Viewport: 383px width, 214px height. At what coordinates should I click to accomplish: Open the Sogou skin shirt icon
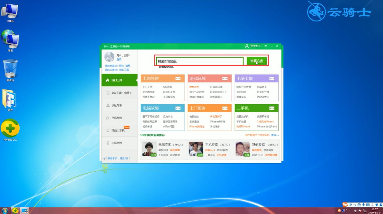[377, 205]
